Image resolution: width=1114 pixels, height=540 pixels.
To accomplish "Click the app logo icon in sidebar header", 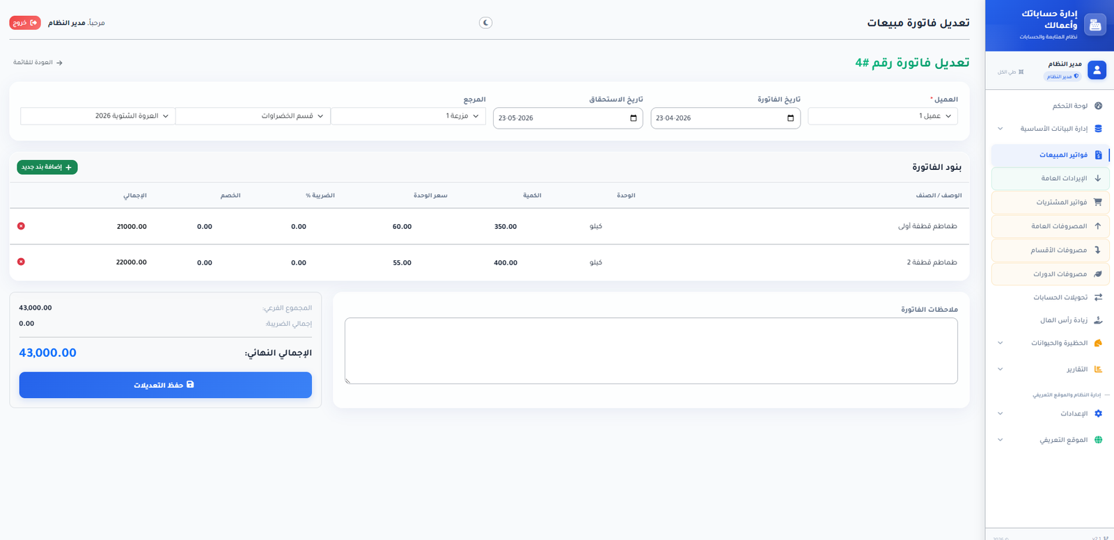I will pyautogui.click(x=1095, y=25).
